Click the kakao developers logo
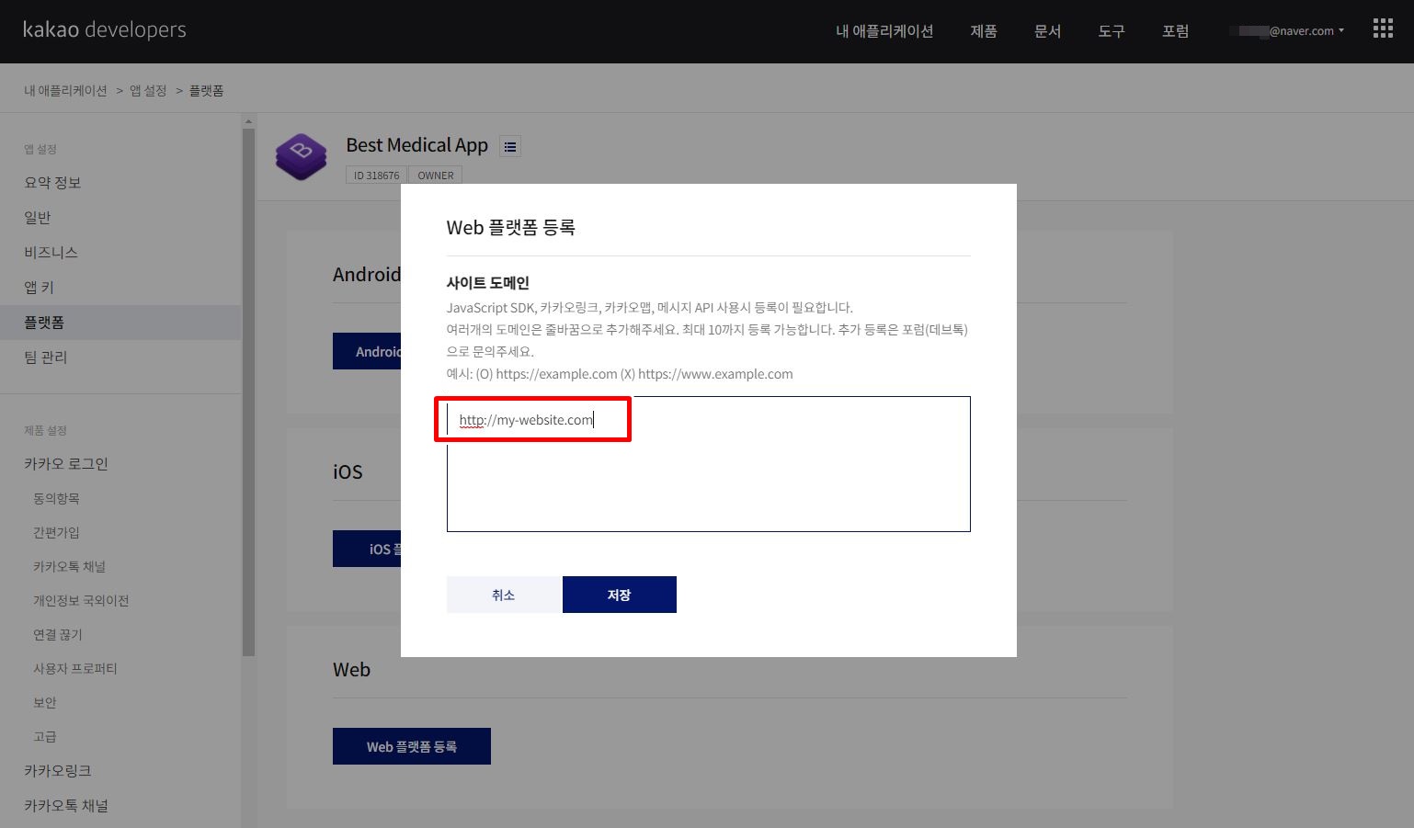Screen dimensions: 1414x828 click(x=104, y=29)
